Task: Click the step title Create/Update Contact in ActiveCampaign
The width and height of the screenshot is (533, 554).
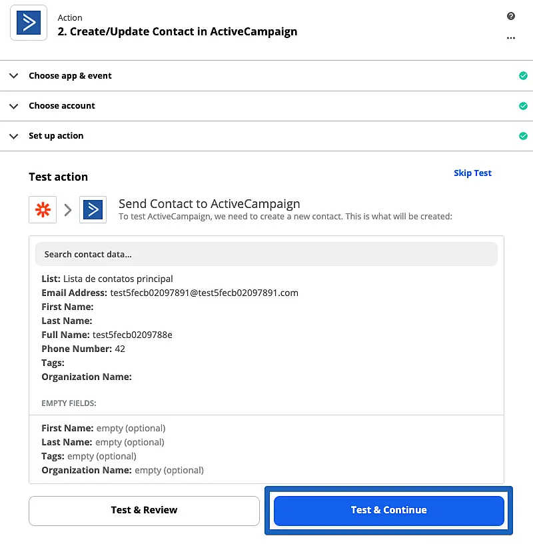Action: [177, 31]
